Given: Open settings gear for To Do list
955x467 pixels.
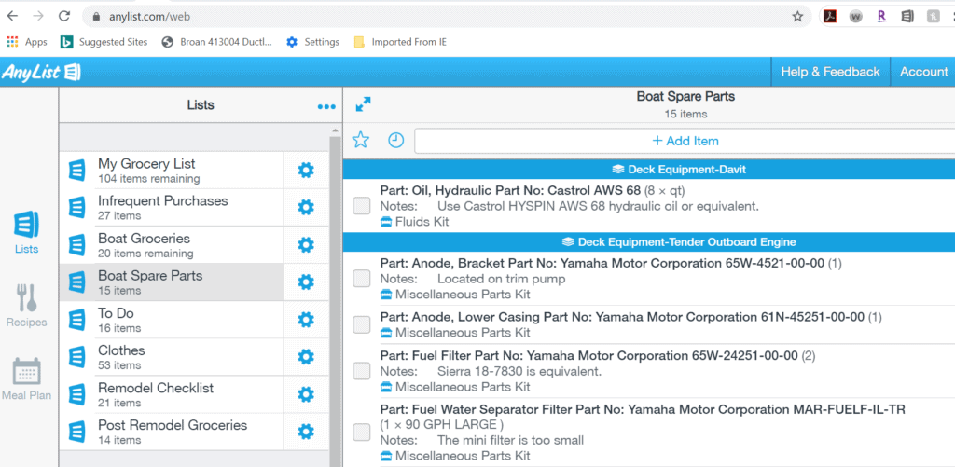Looking at the screenshot, I should coord(306,320).
